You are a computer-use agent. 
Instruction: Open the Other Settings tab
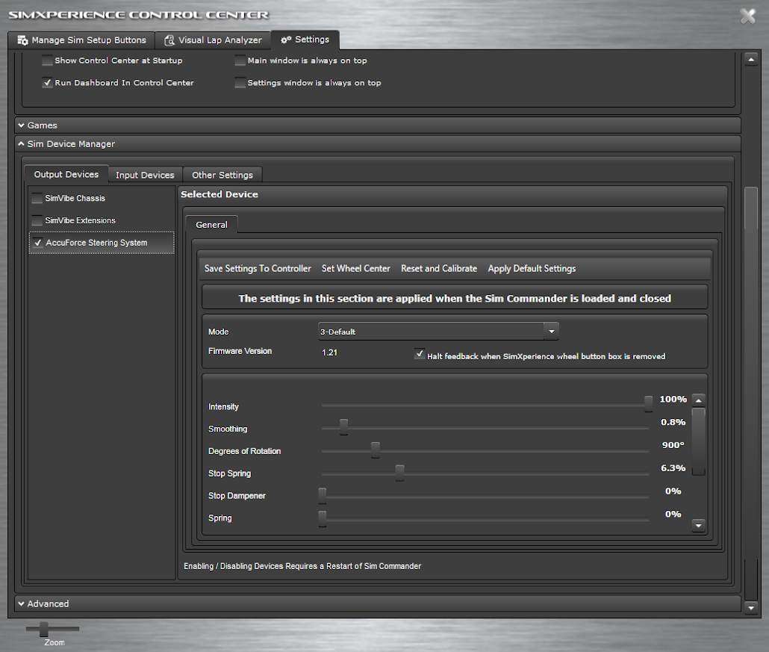coord(222,174)
